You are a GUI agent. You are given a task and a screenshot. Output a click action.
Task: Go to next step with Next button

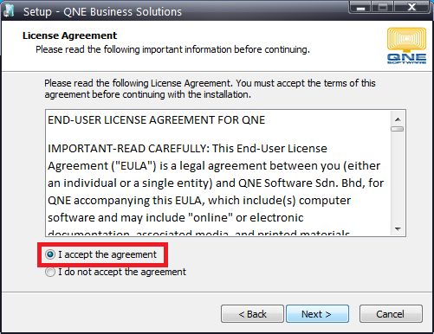click(x=317, y=314)
